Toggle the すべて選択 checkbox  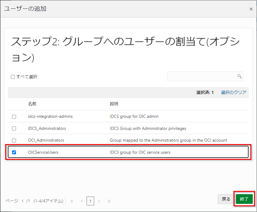(x=13, y=77)
